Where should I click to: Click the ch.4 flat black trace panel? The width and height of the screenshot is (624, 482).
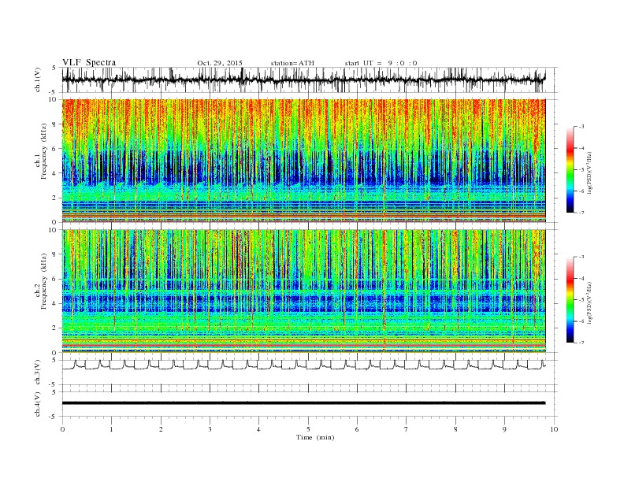coord(310,404)
